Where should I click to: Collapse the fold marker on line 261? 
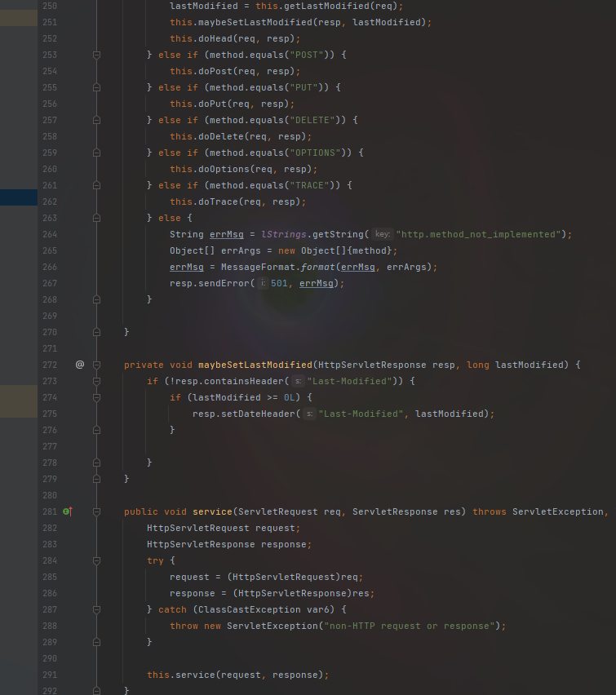coord(96,185)
